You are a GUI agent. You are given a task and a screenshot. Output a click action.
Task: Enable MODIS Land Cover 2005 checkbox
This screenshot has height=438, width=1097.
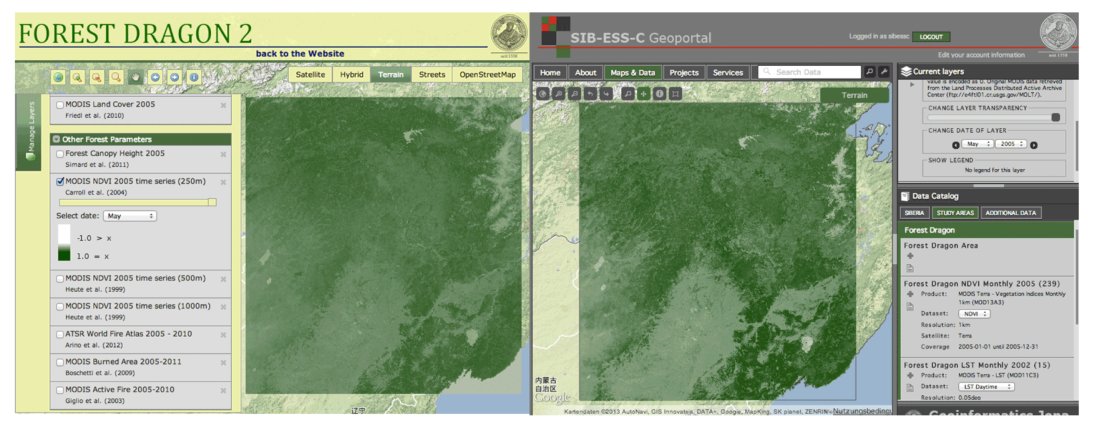click(60, 105)
